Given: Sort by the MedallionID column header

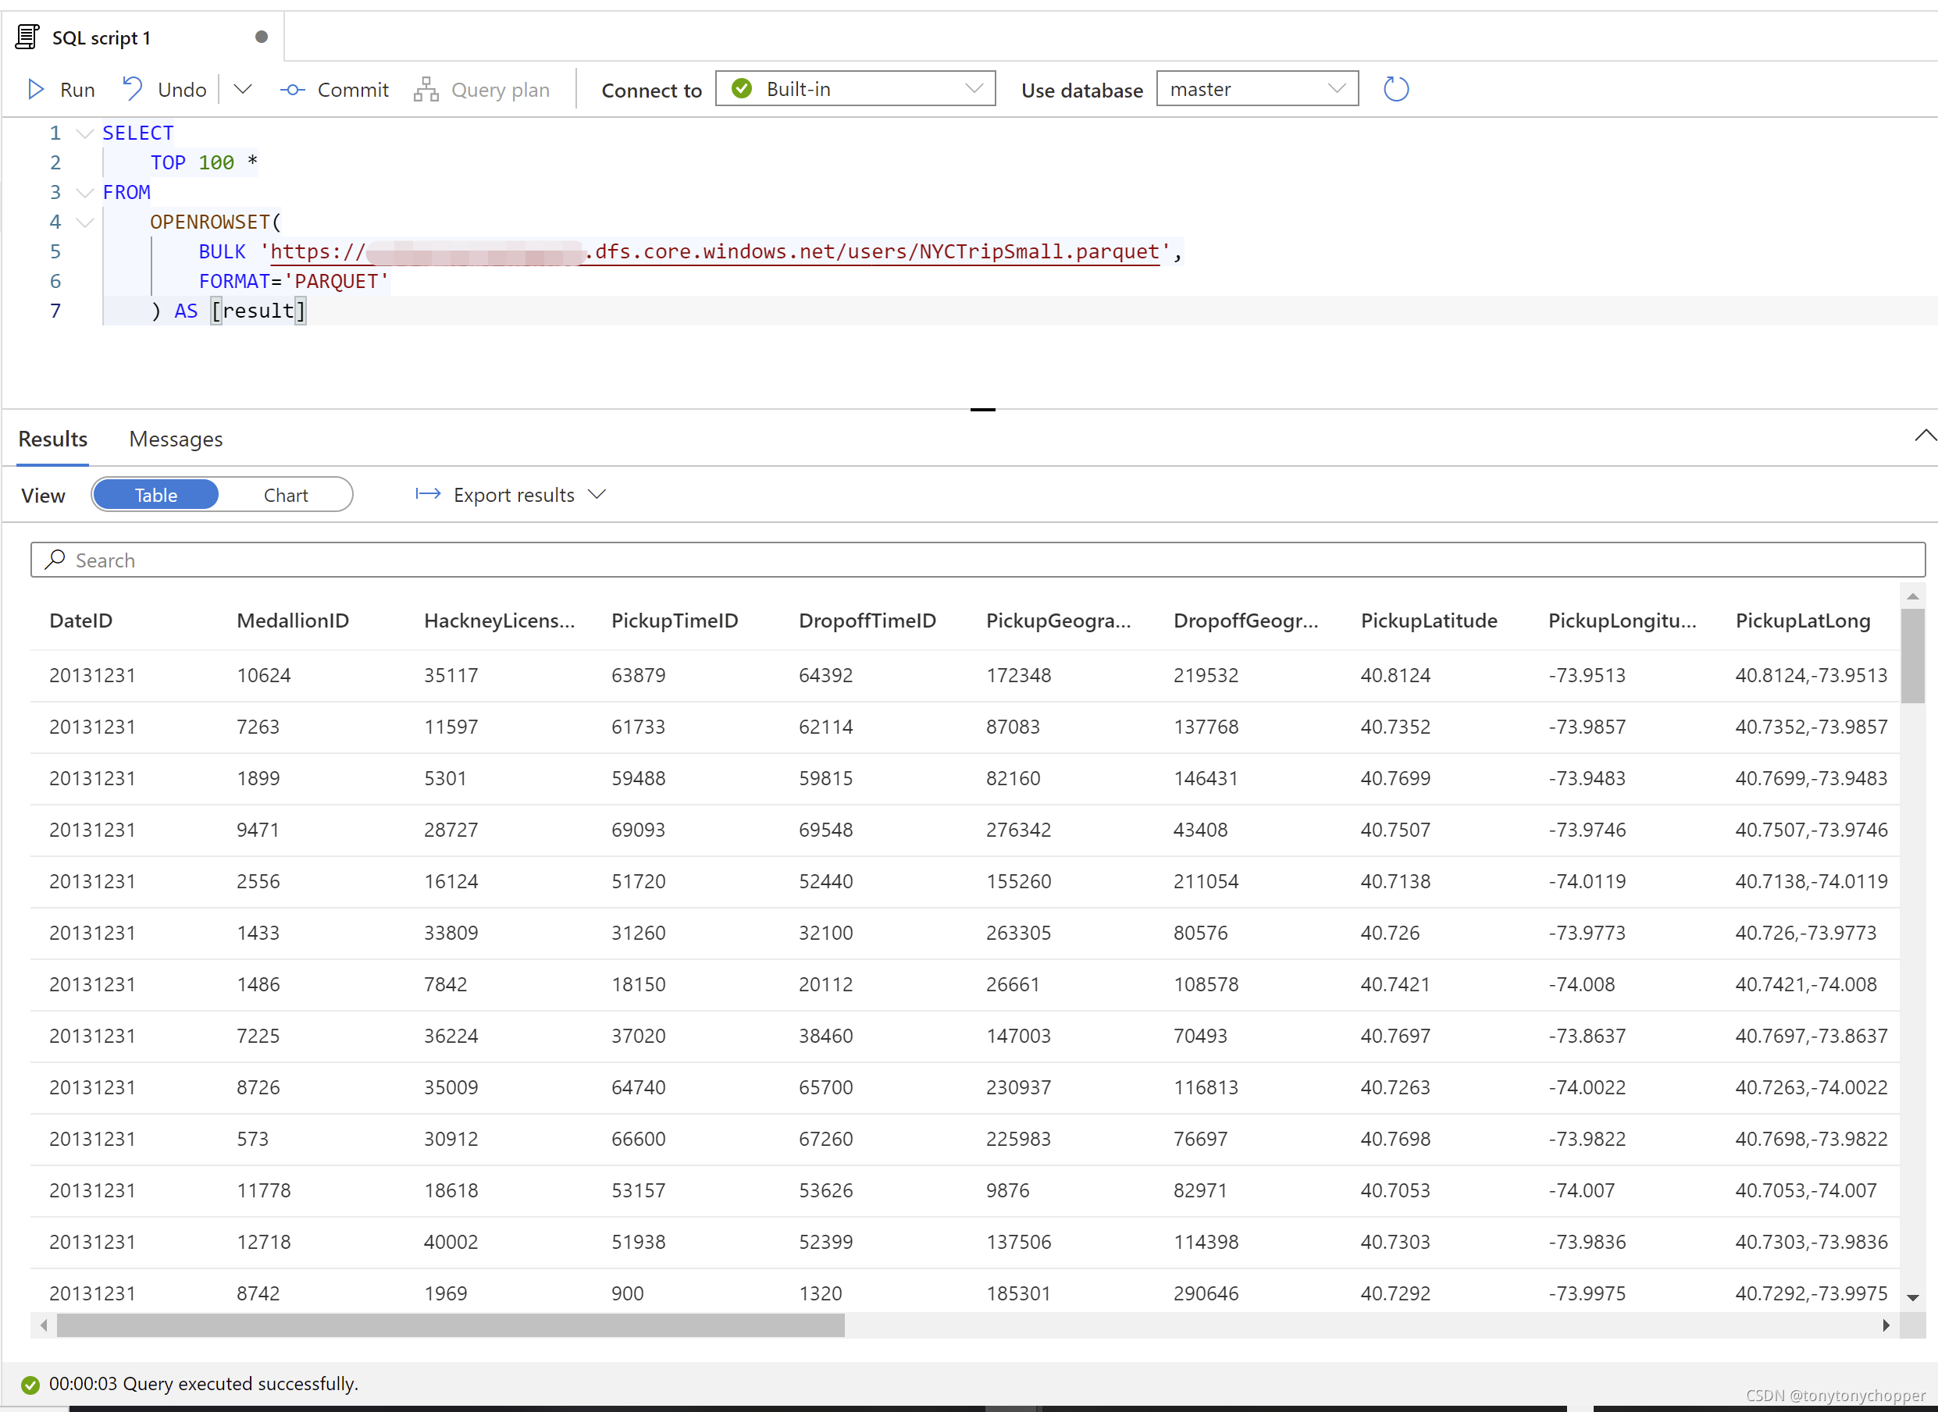Looking at the screenshot, I should coord(292,621).
